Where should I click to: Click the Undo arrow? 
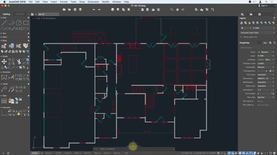coord(93,9)
